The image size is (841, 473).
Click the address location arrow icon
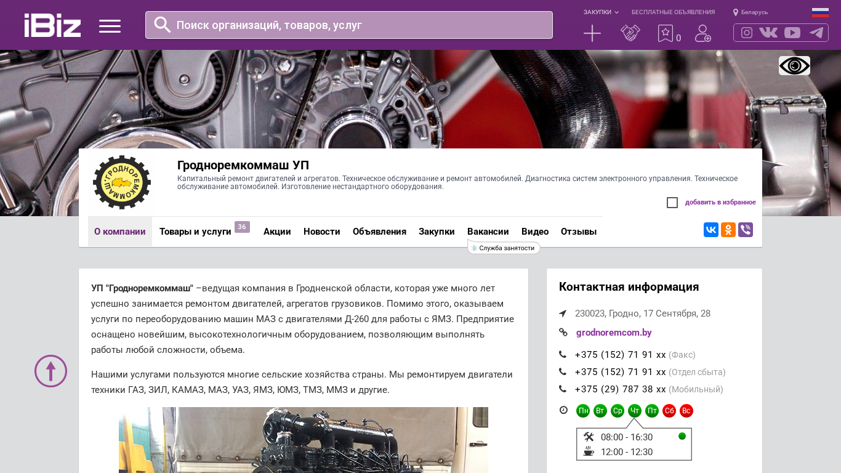tap(563, 313)
